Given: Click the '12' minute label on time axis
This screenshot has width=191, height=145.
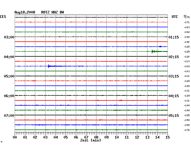Looking at the screenshot, I should (137, 137).
